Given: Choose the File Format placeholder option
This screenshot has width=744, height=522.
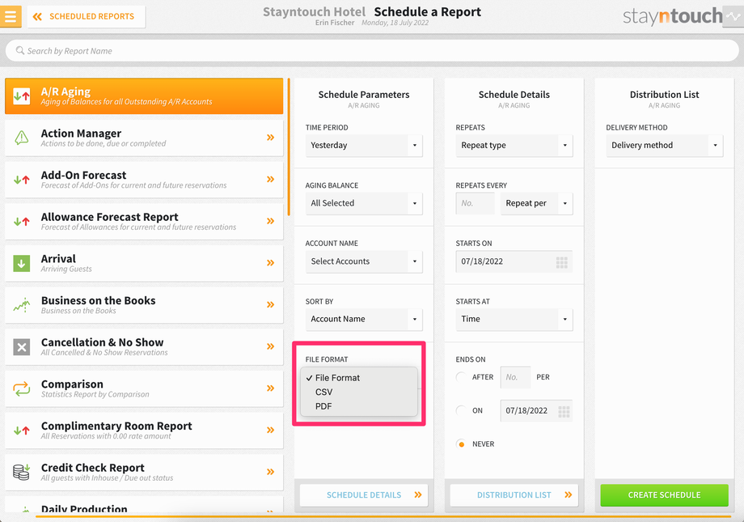Looking at the screenshot, I should coord(359,378).
